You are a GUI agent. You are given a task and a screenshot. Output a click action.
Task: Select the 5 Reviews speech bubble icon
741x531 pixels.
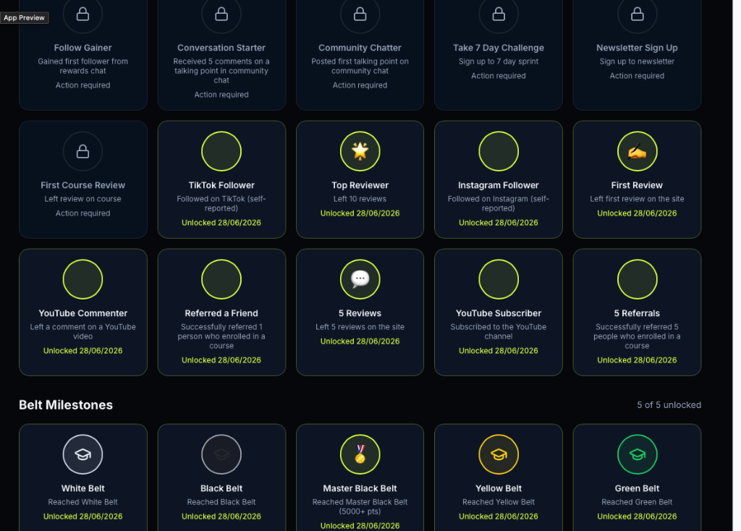360,279
